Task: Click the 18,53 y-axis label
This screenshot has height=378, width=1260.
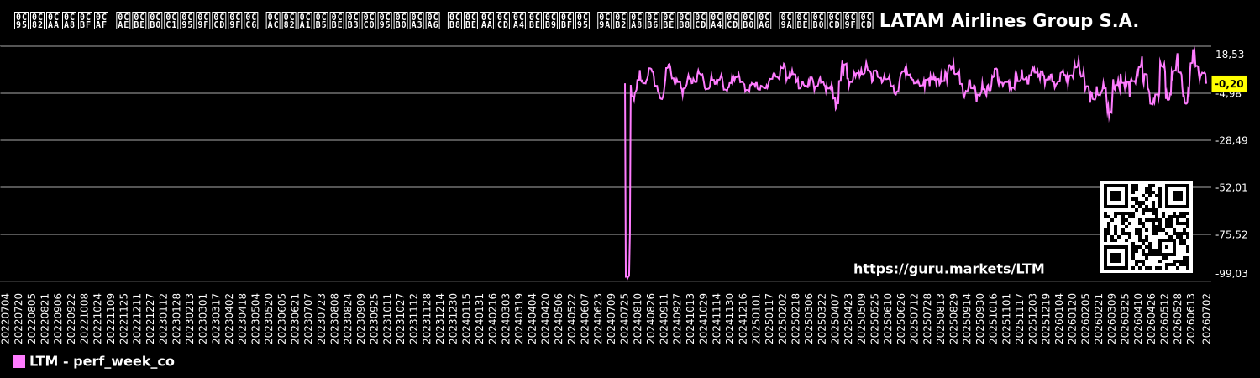Action: point(1230,55)
